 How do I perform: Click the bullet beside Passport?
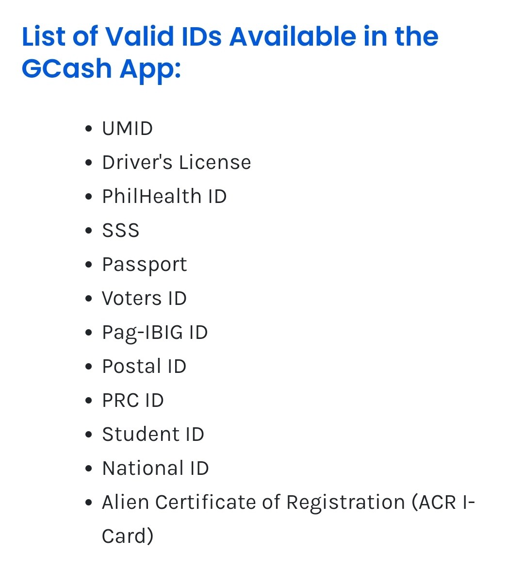coord(88,264)
